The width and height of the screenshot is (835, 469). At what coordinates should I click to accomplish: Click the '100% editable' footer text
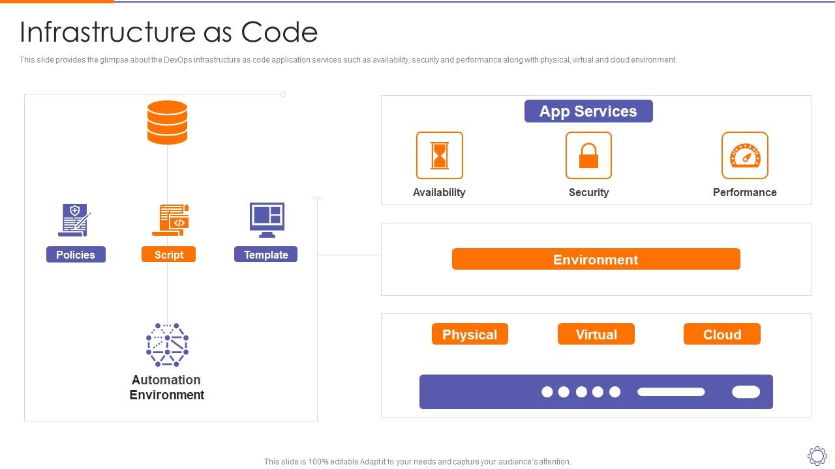(417, 462)
